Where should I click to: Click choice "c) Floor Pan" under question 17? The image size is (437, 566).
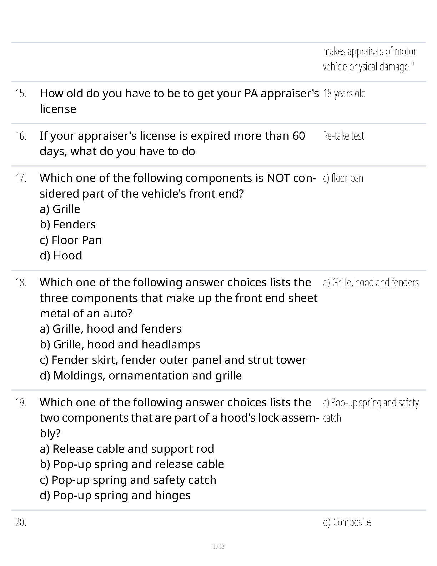[x=71, y=240]
